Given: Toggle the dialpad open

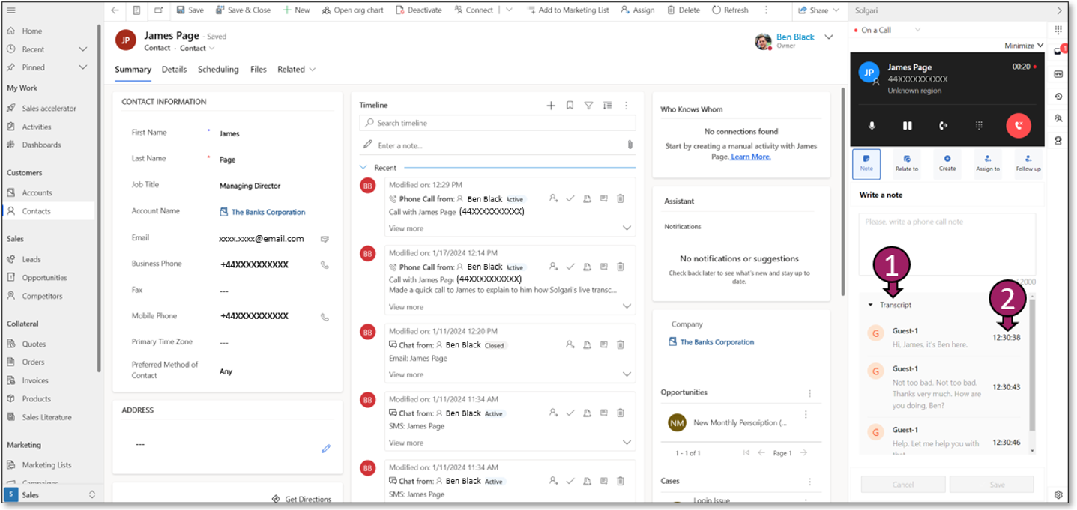Looking at the screenshot, I should [980, 125].
